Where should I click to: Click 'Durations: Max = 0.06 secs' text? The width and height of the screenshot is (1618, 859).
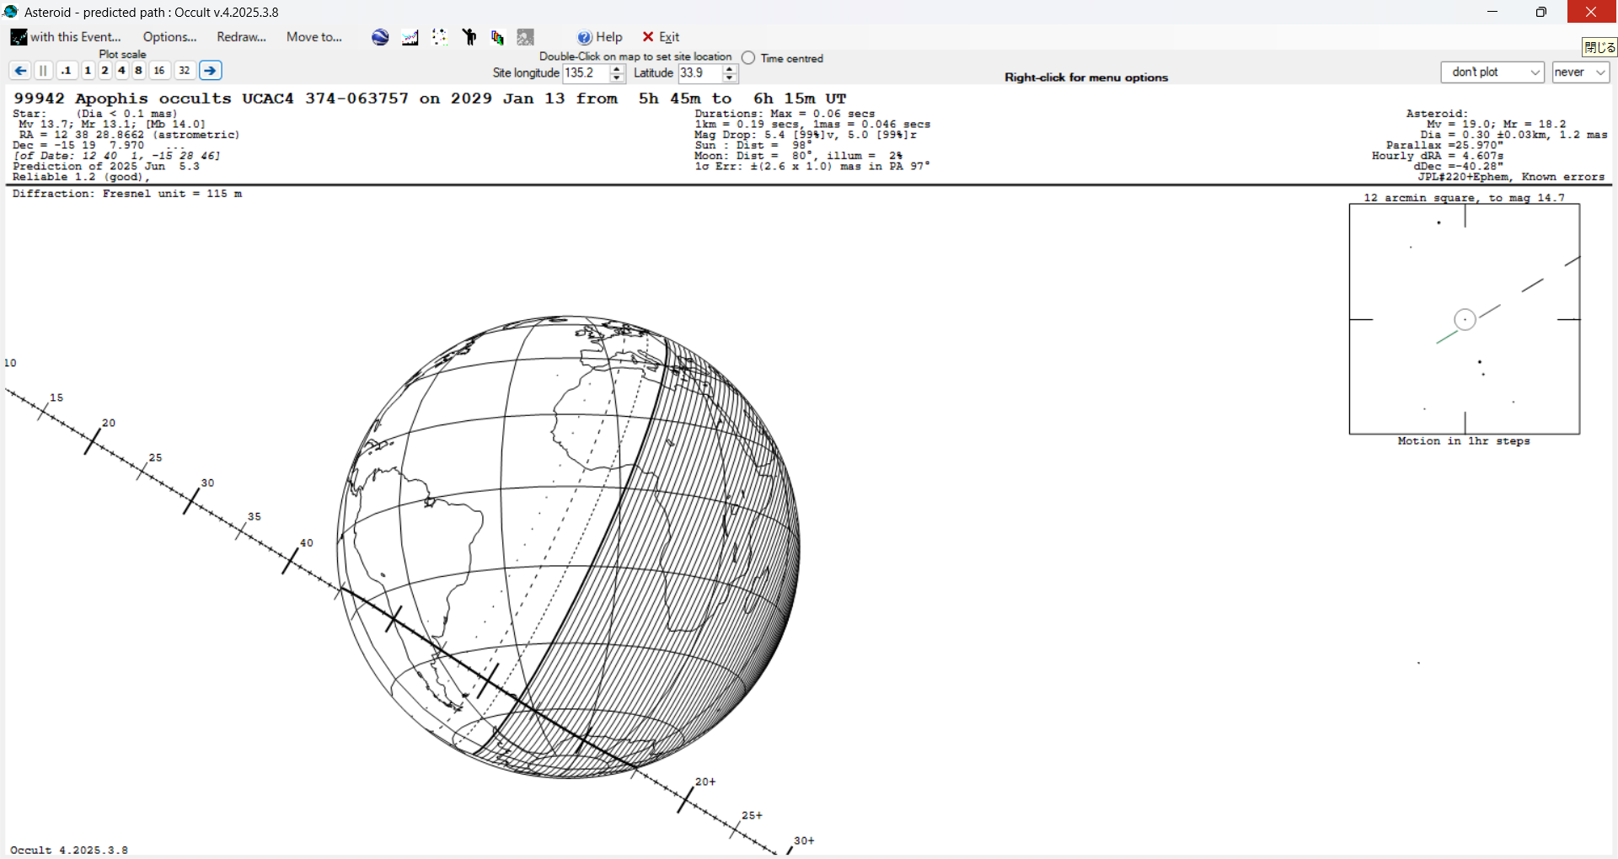pos(785,114)
